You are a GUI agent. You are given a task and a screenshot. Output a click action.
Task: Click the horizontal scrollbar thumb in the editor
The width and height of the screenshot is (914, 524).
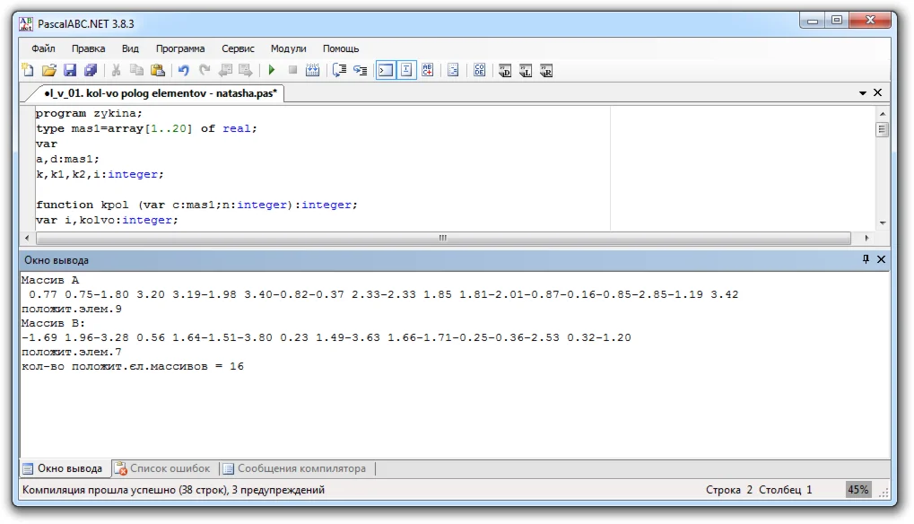click(442, 238)
